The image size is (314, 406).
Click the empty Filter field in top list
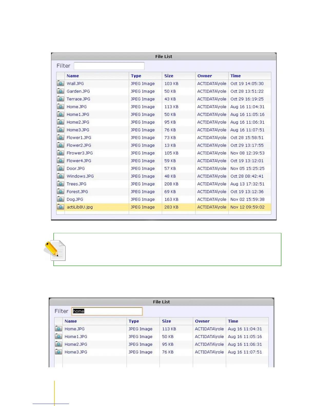pos(109,66)
